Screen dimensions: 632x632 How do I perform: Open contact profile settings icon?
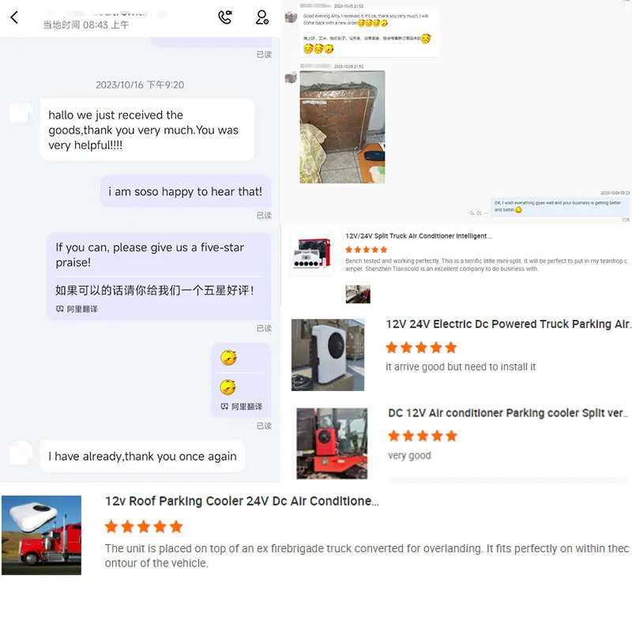pos(262,17)
